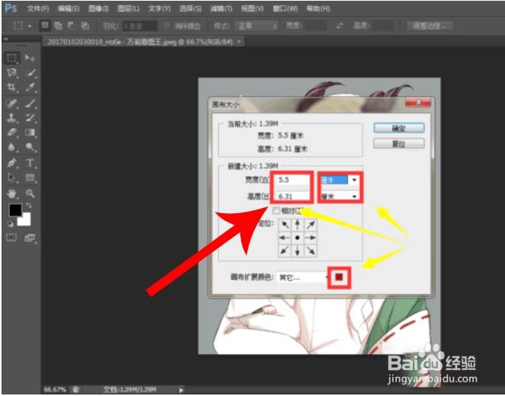Choose Intersect with Selection mode
The image size is (505, 396).
85,25
